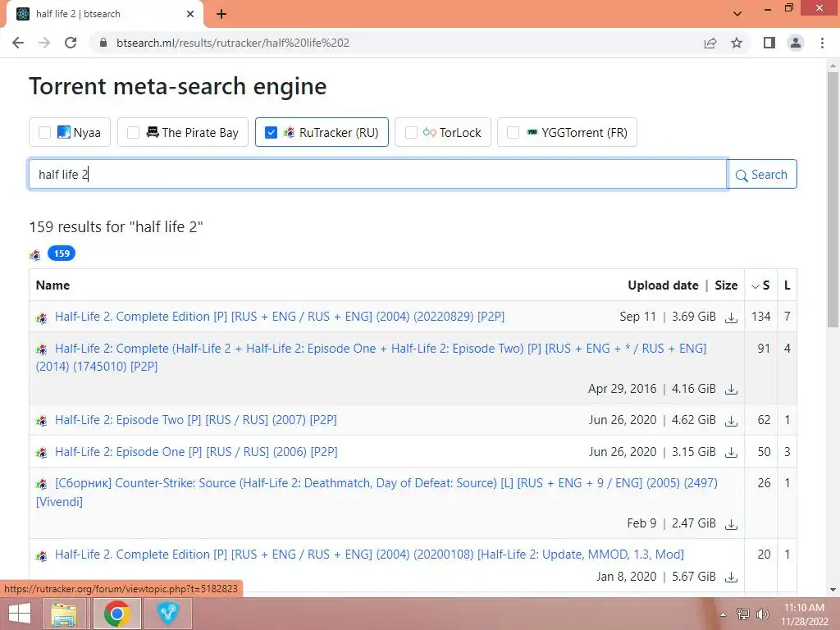Click the page vertical scrollbar thumb
The height and width of the screenshot is (630, 840).
(833, 199)
